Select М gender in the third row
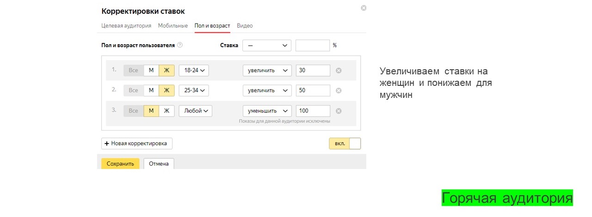 151,111
